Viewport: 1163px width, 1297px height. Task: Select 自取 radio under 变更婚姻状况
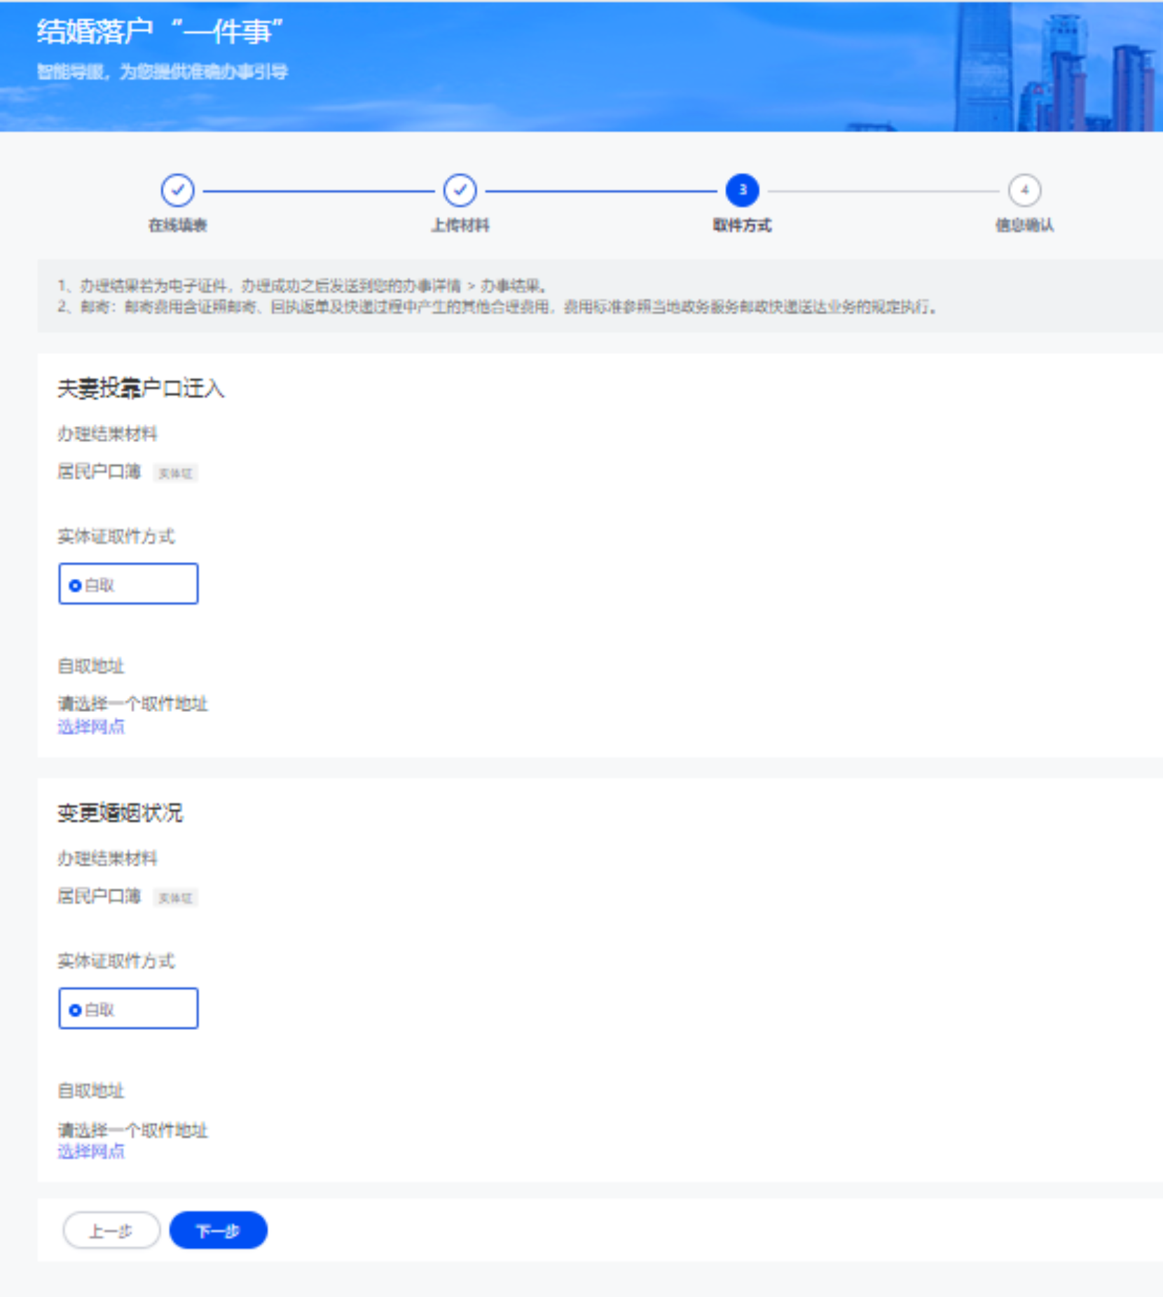point(76,1010)
